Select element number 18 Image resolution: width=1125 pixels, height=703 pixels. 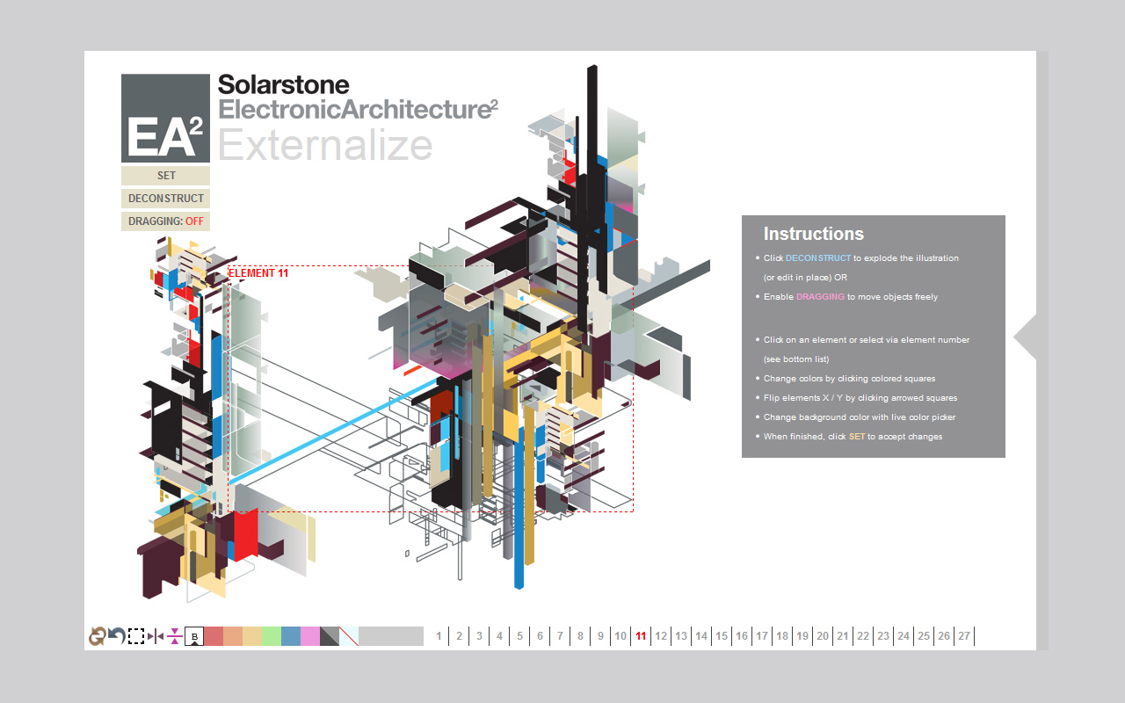pos(782,636)
